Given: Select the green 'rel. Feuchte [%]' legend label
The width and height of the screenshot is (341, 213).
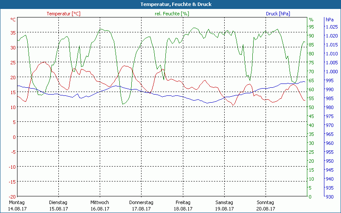Looking at the screenshot, I should 172,14.
